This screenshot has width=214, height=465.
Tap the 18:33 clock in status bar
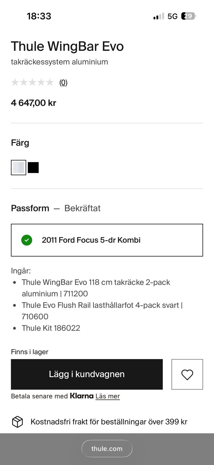tap(39, 16)
